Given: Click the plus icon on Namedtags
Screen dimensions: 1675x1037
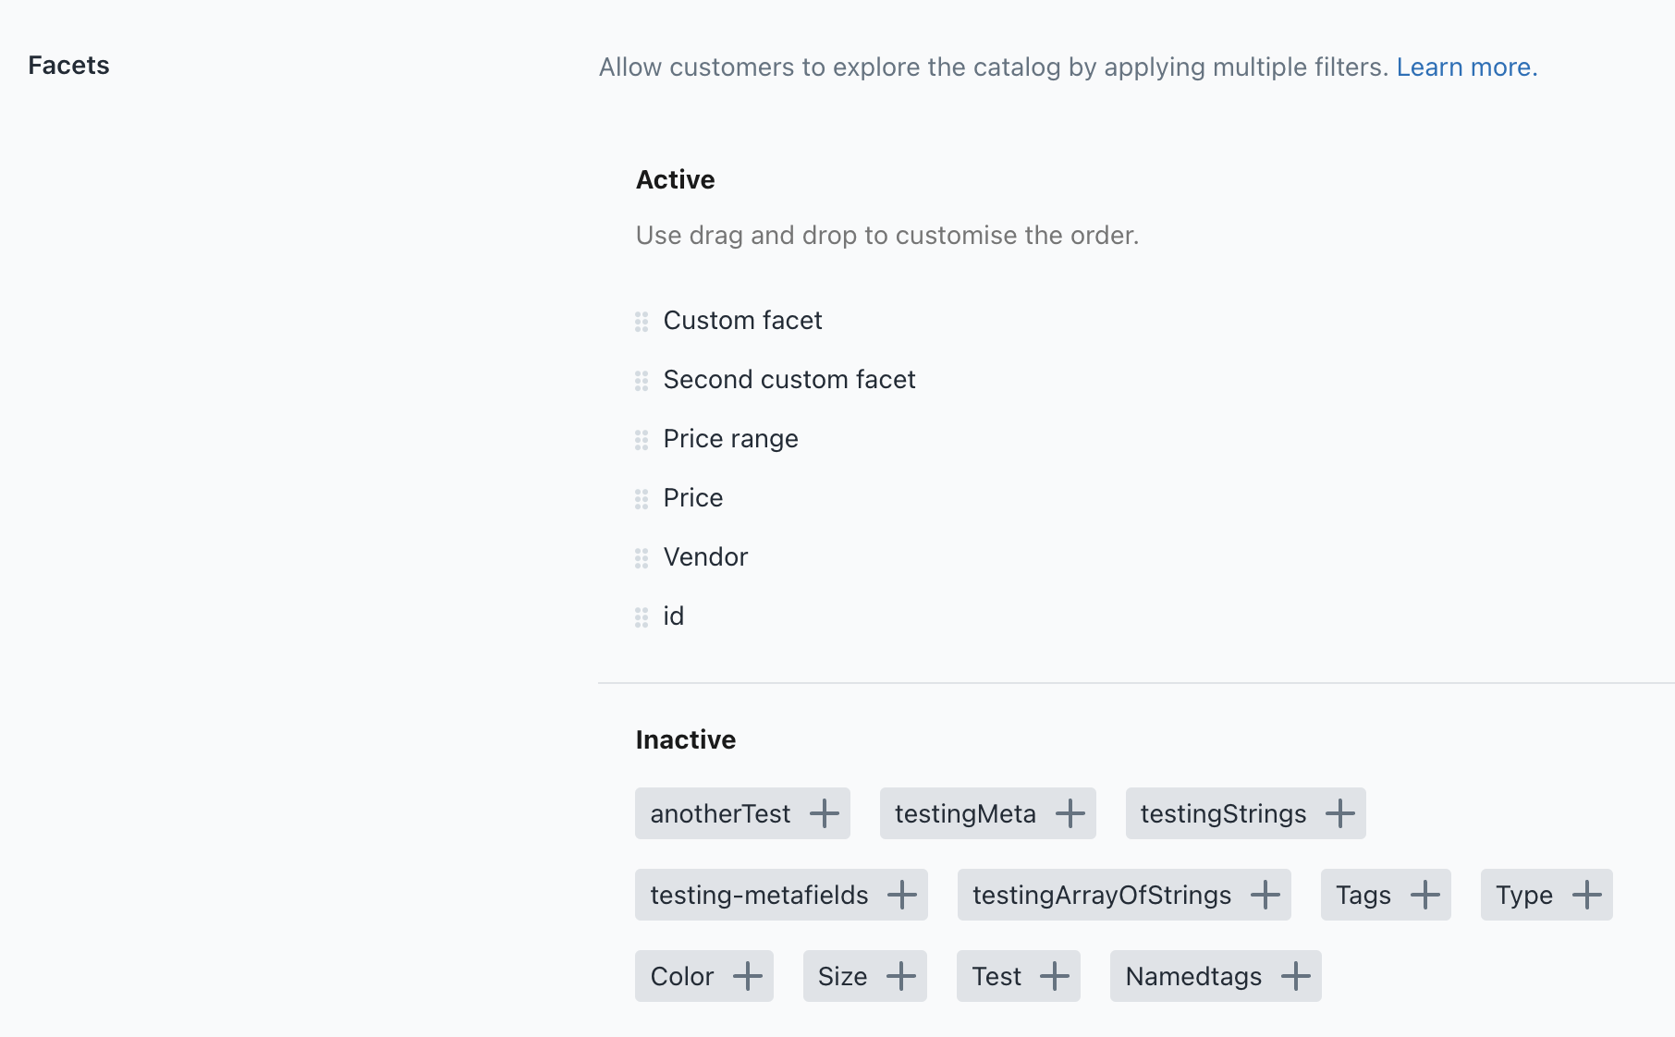Looking at the screenshot, I should 1296,976.
